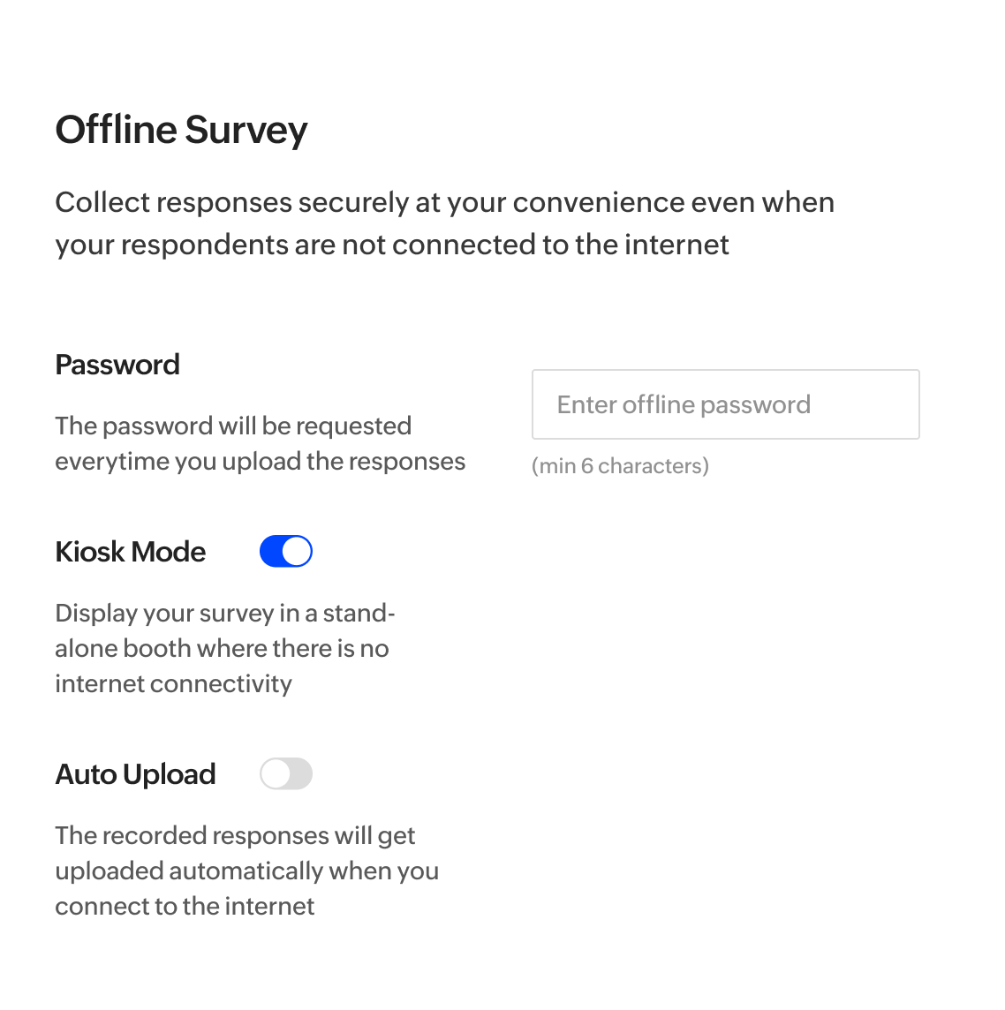The width and height of the screenshot is (1005, 1010).
Task: Click 'The password will be requested' text
Action: pos(233,426)
